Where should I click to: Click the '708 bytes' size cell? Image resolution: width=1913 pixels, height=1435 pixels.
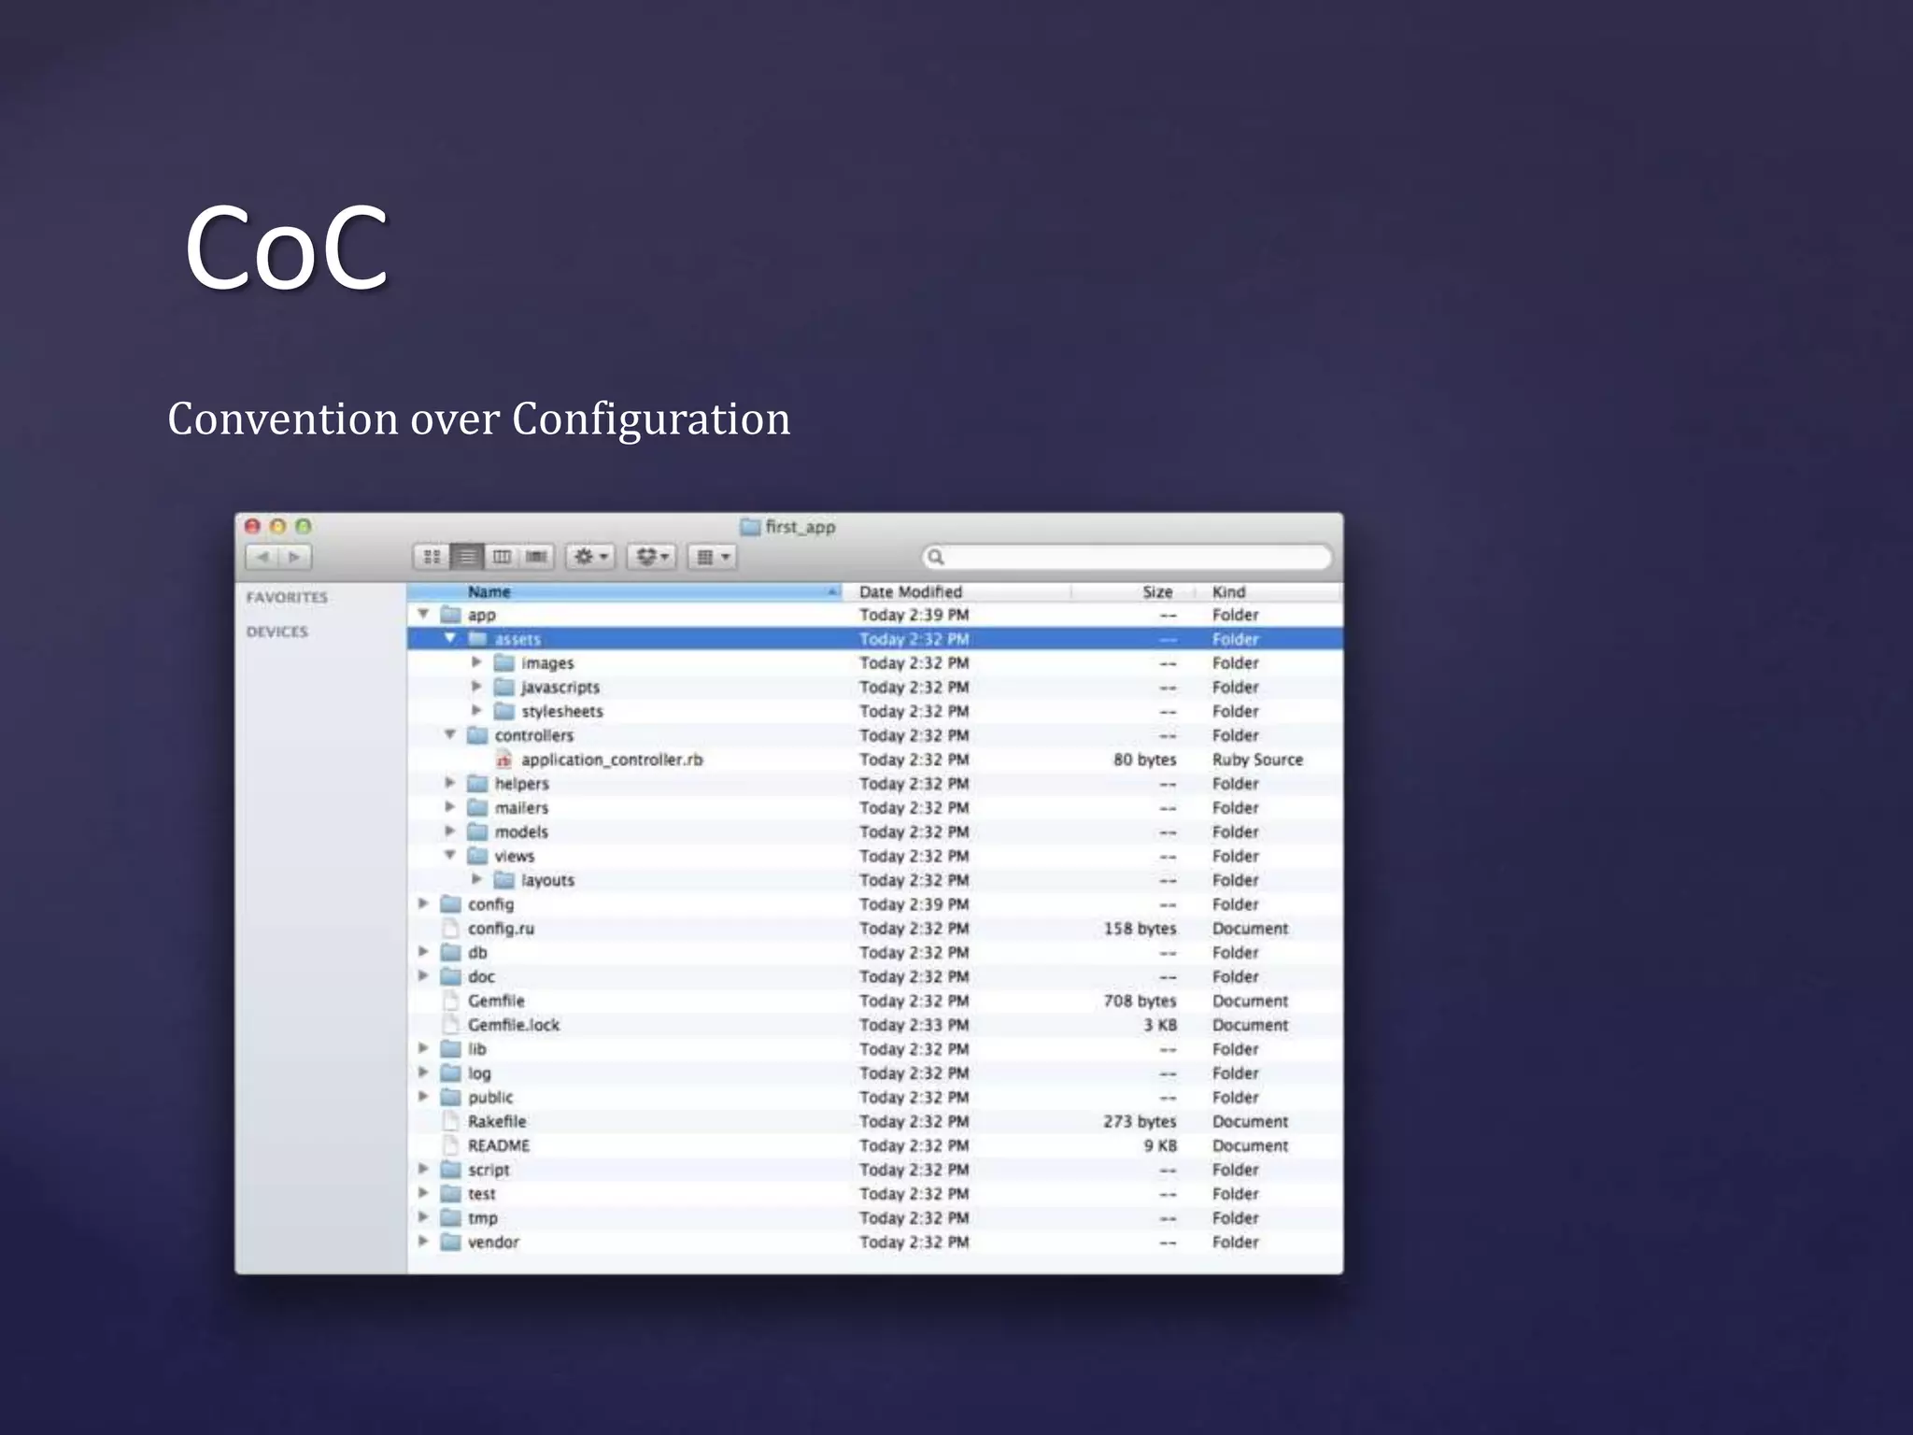(1140, 1001)
